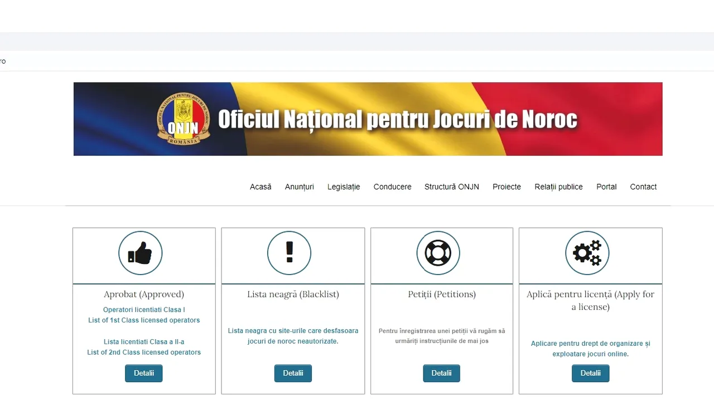Open the Relații publice menu item

[558, 187]
